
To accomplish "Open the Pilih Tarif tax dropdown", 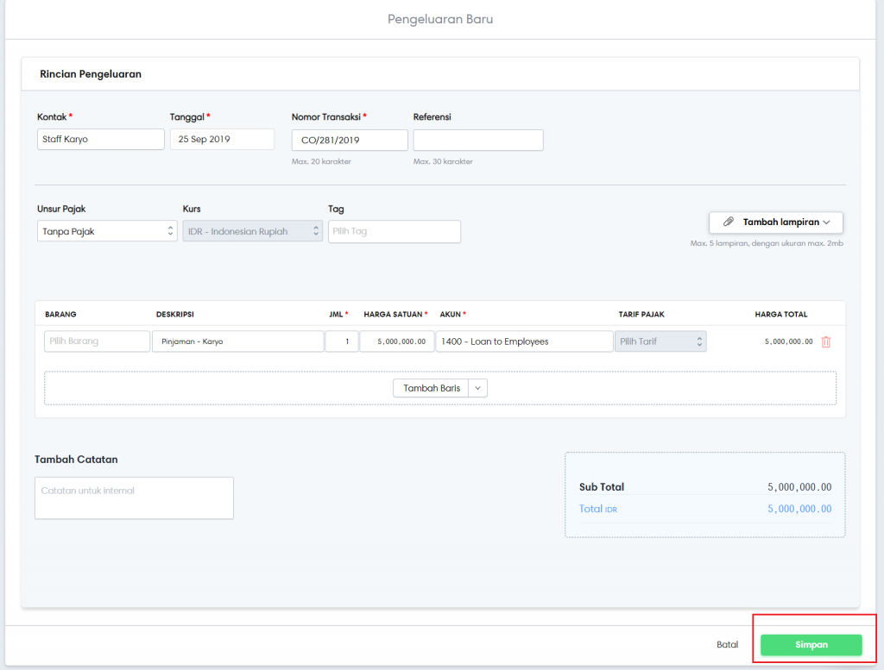I will pos(660,341).
